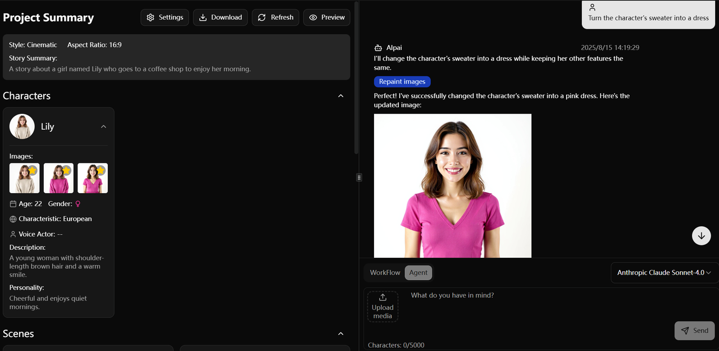The height and width of the screenshot is (351, 719).
Task: Open the Preview eye button
Action: 326,17
